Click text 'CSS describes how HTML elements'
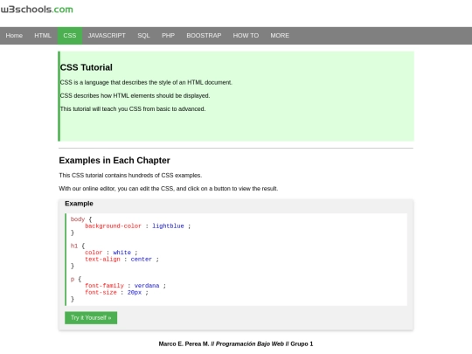The height and width of the screenshot is (354, 472). [x=108, y=96]
